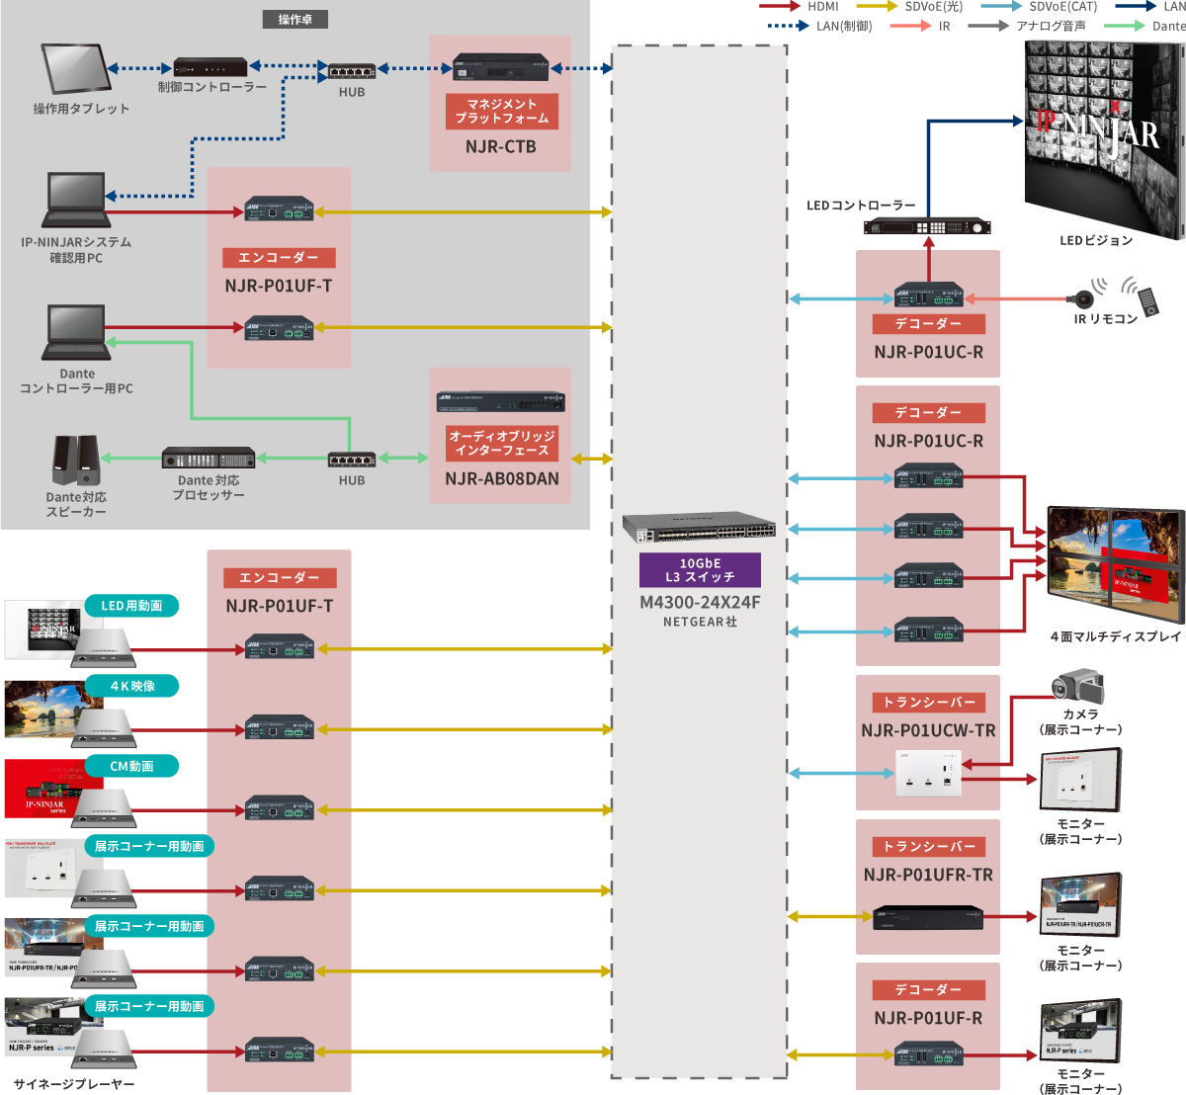
Task: Select the Dante対応プロセッサー rack unit
Action: point(209,459)
